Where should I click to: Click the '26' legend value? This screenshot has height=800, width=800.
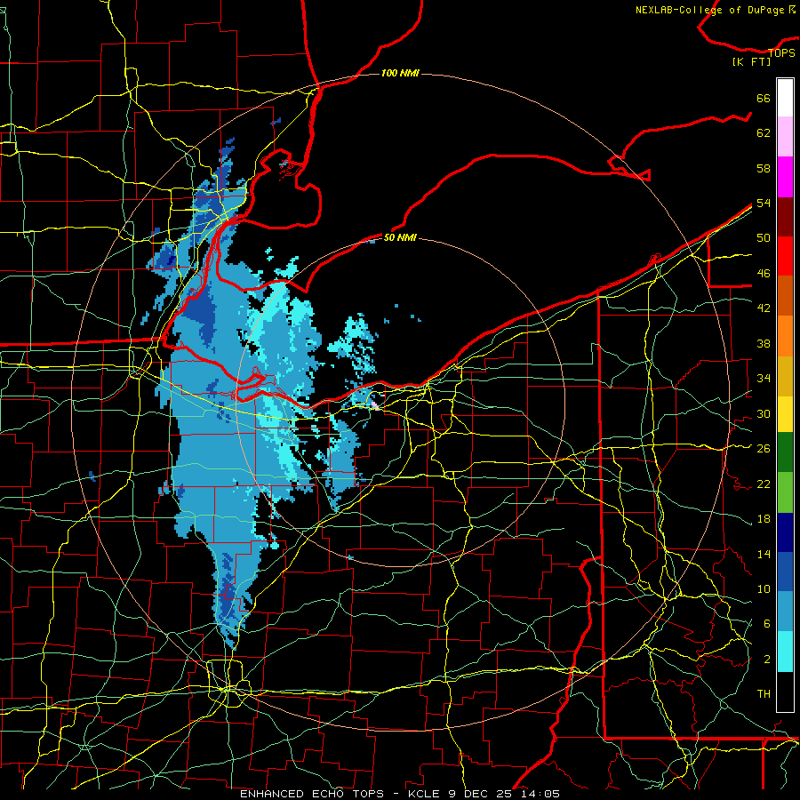coord(764,449)
